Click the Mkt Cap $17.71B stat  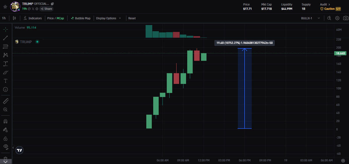(x=266, y=7)
